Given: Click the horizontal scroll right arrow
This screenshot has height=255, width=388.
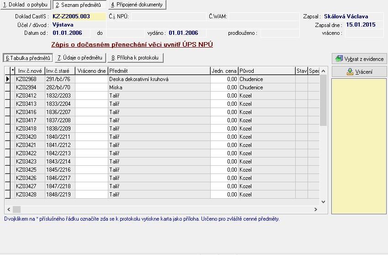Looking at the screenshot, I should click(x=315, y=209).
